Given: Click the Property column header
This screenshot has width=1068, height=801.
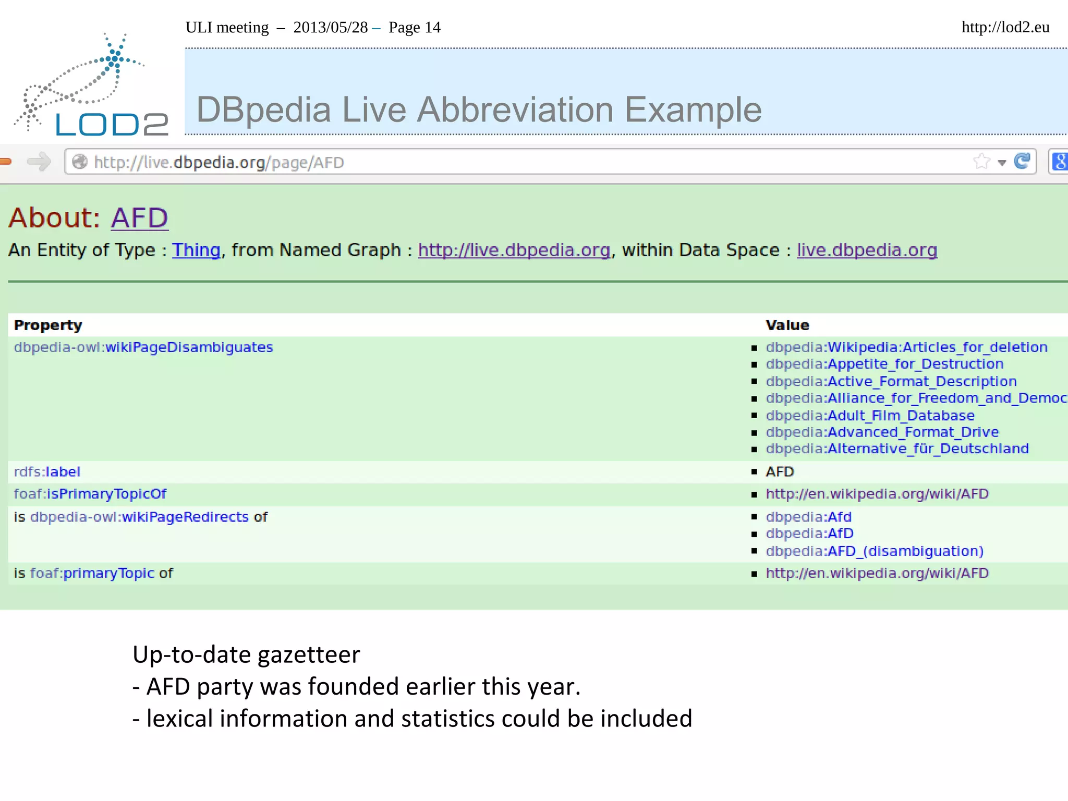Looking at the screenshot, I should coord(48,325).
